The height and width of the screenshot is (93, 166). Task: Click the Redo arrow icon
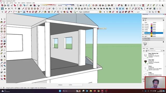coord(27,5)
